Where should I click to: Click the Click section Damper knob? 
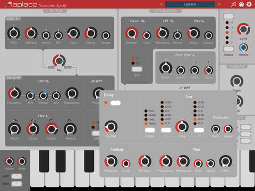pyautogui.click(x=106, y=36)
